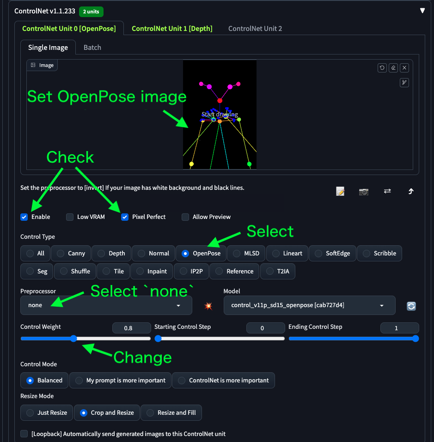Select the Seg control type
Image resolution: width=434 pixels, height=442 pixels.
coord(37,272)
